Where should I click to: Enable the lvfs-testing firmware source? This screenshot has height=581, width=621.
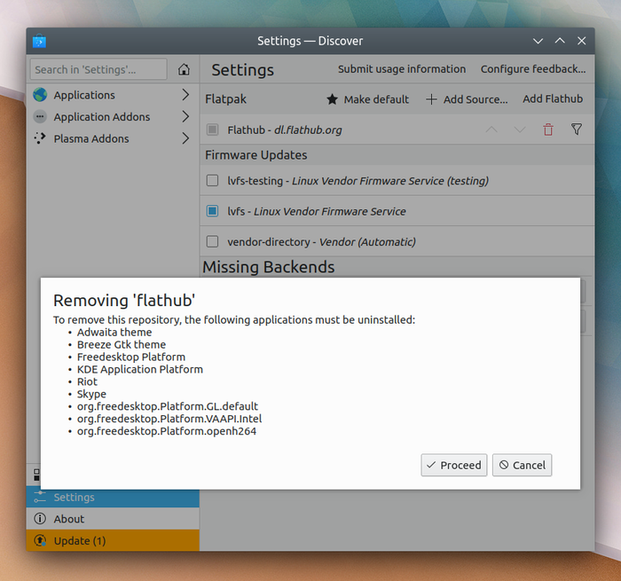click(x=212, y=181)
